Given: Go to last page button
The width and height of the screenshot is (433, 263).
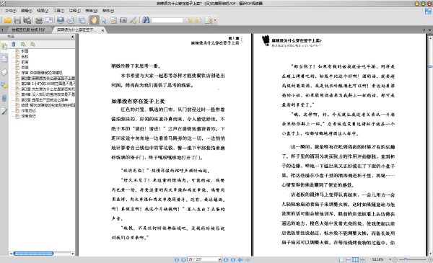Looking at the screenshot, I should tap(233, 259).
